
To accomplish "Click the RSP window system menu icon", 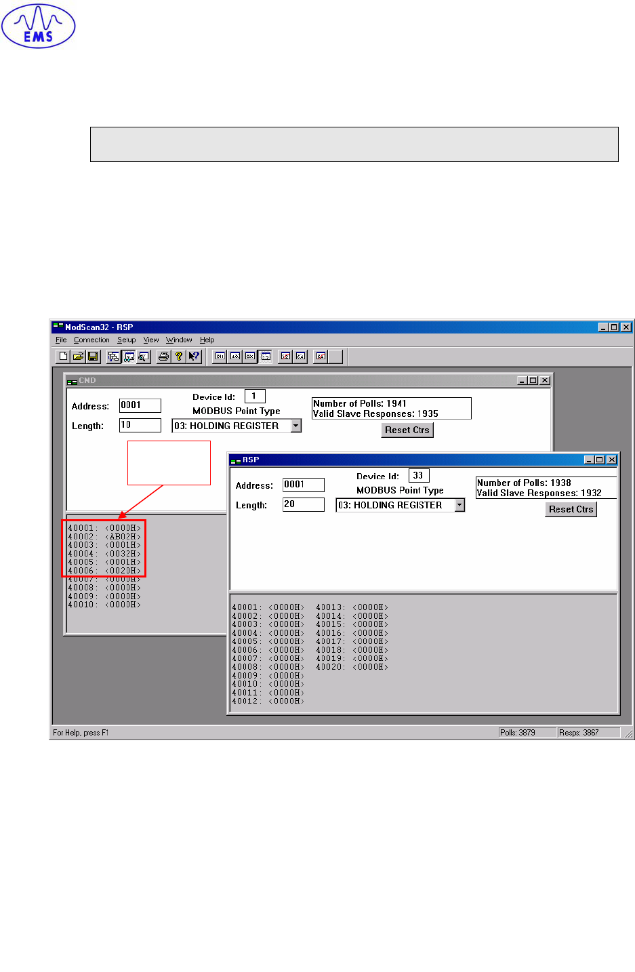I will 236,460.
